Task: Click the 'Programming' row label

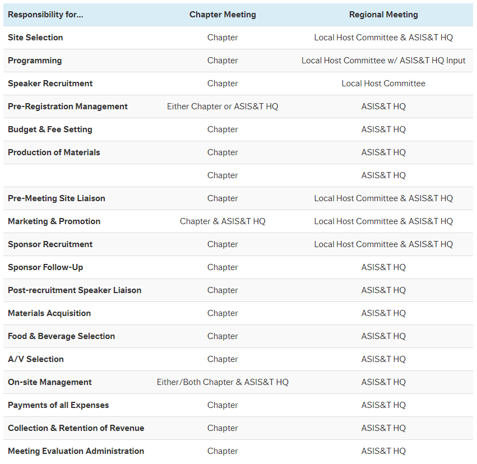Action: [35, 61]
